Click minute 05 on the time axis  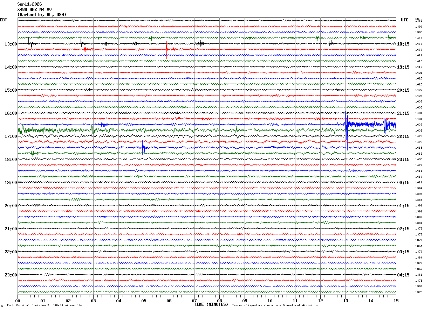144,301
